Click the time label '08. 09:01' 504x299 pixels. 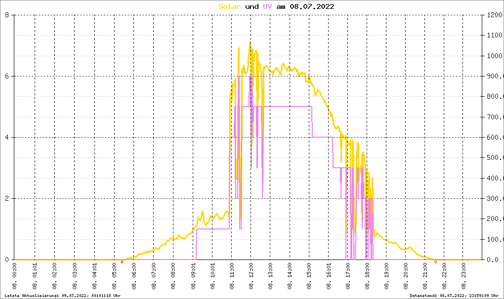[x=193, y=276]
